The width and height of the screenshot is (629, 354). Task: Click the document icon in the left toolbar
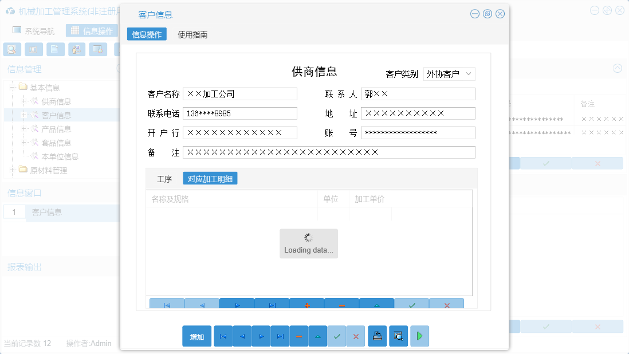click(x=55, y=49)
